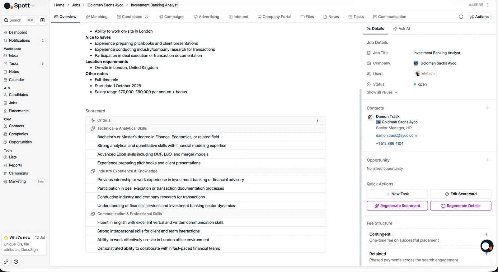Click the Melanie user chip
This screenshot has width=498, height=272.
pyautogui.click(x=425, y=74)
